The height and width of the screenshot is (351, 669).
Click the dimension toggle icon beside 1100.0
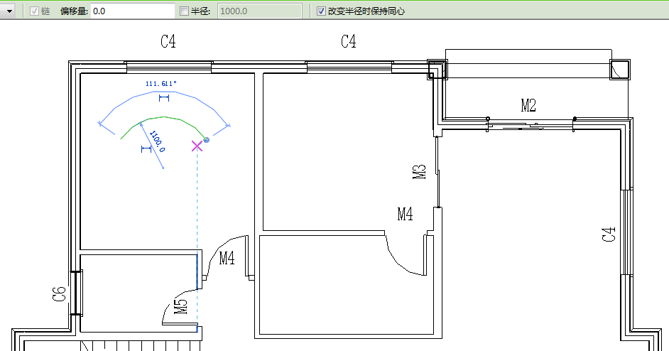(146, 148)
